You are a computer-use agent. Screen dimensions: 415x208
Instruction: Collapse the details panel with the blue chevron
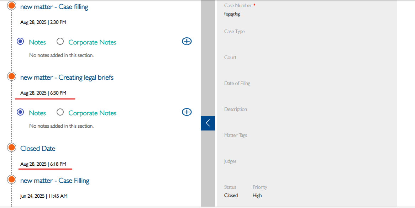208,123
